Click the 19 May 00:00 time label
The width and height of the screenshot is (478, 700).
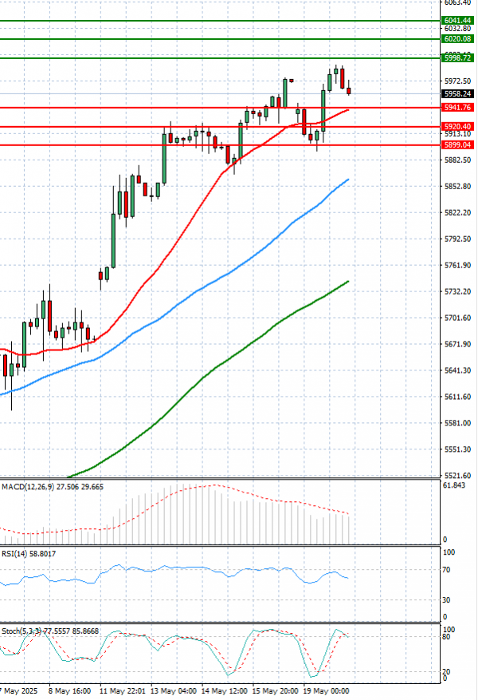tap(326, 691)
